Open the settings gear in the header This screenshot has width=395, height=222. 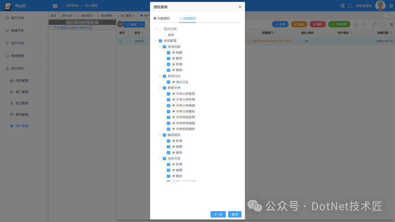[391, 6]
